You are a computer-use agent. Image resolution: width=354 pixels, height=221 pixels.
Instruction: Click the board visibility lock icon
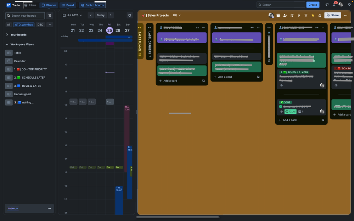click(320, 15)
